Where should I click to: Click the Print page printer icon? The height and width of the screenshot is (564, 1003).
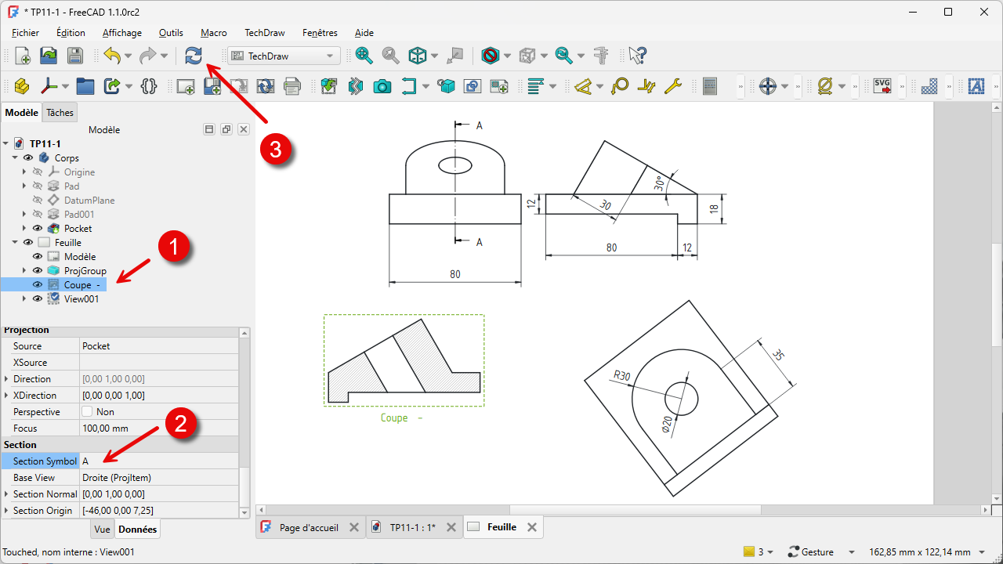(292, 86)
